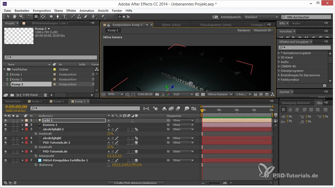Select the Clone Stamp tool
Viewport: 335px width, 188px height.
[x=79, y=16]
